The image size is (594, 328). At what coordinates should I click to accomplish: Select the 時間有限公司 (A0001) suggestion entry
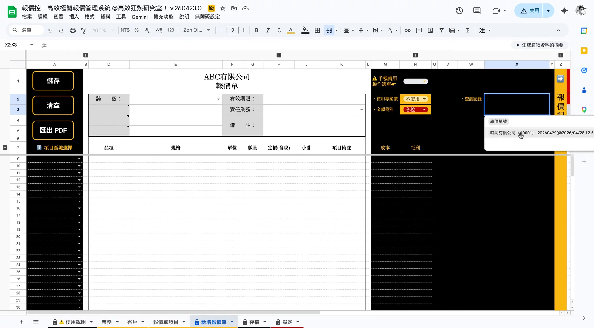pos(541,133)
